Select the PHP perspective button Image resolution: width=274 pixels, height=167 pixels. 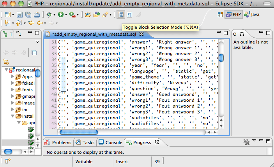[x=233, y=14]
